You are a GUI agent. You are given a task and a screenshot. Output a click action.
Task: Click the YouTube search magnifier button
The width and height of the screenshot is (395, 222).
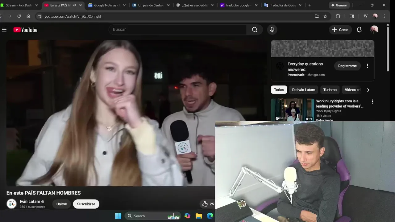[x=255, y=30]
